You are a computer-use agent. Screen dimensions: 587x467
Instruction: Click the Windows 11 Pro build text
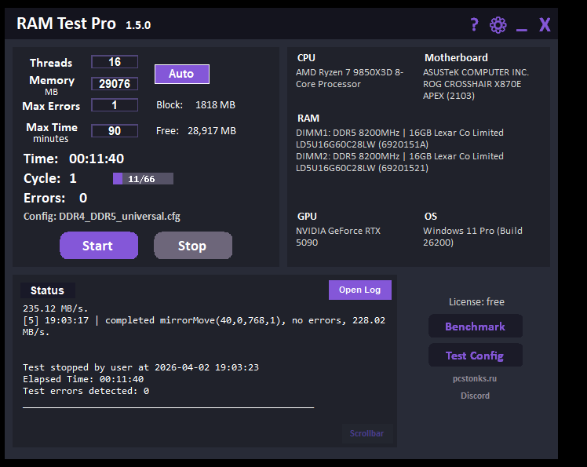(473, 236)
